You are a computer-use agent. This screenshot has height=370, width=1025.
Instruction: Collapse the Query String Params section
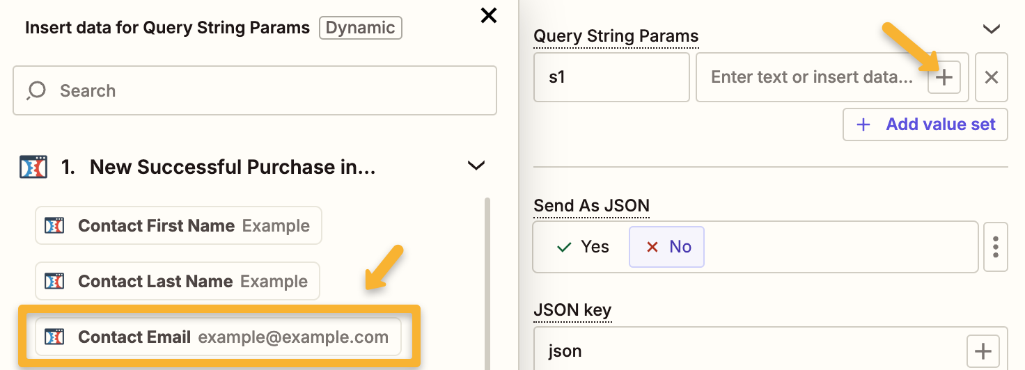[990, 29]
